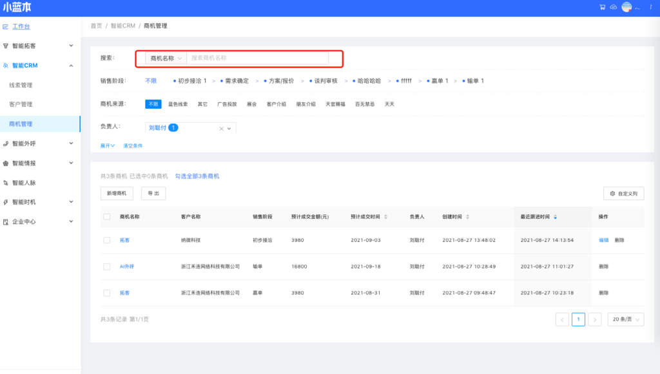
Task: Check the row for 纳微科技
Action: [107, 240]
